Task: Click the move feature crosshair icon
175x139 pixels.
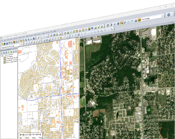Action: 73,36
